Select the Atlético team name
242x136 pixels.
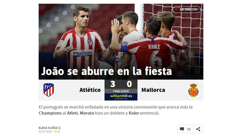coord(90,90)
